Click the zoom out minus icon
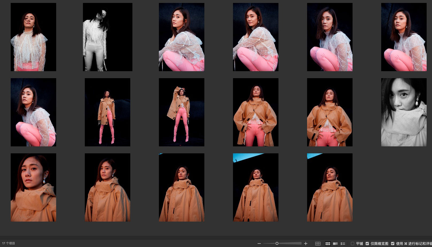Screen dimensions: 432x247 [x=259, y=244]
